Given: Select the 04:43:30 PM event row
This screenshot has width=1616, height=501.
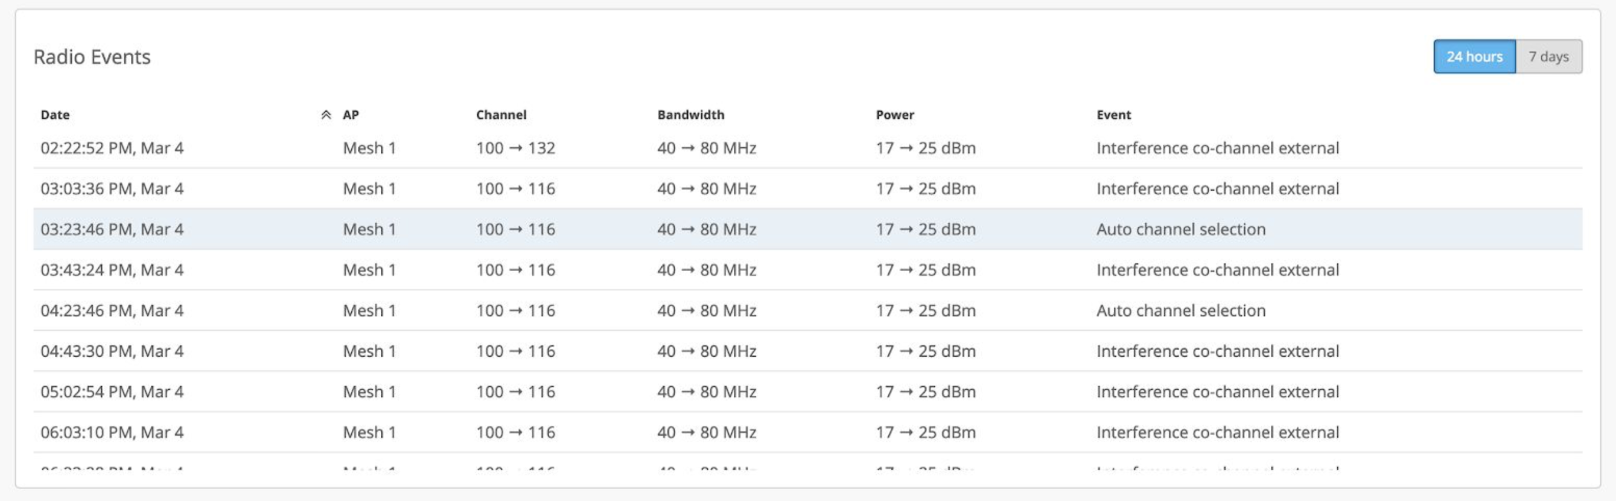Looking at the screenshot, I should 112,351.
